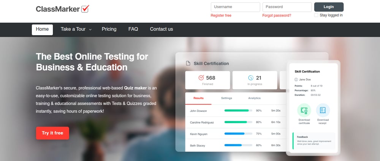380x161 pixels.
Task: Select the Kevin Nguyen name
Action: 199,134
